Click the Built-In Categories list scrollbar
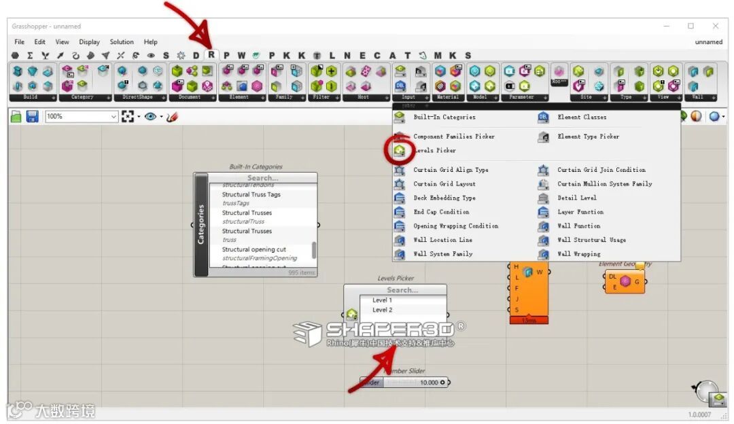The height and width of the screenshot is (424, 734). [x=313, y=250]
